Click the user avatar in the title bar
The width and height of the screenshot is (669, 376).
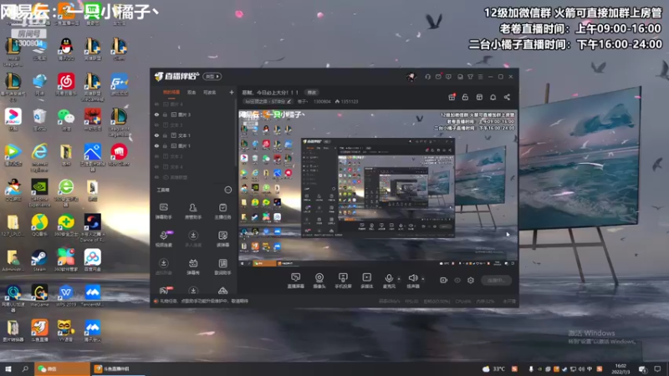click(411, 77)
